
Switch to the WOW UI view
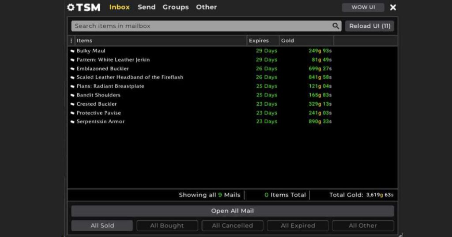pos(363,7)
